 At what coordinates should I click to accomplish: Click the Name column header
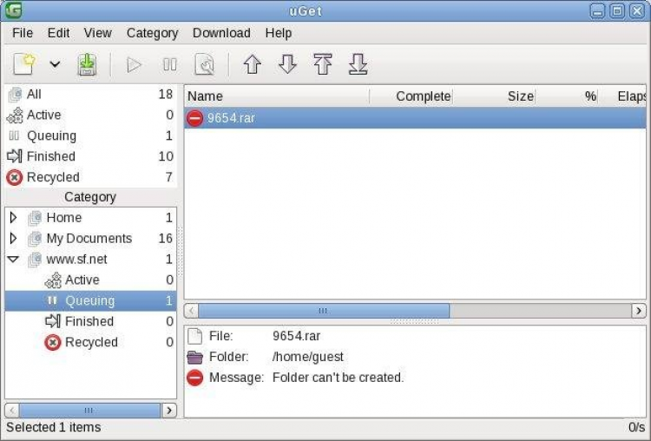277,96
